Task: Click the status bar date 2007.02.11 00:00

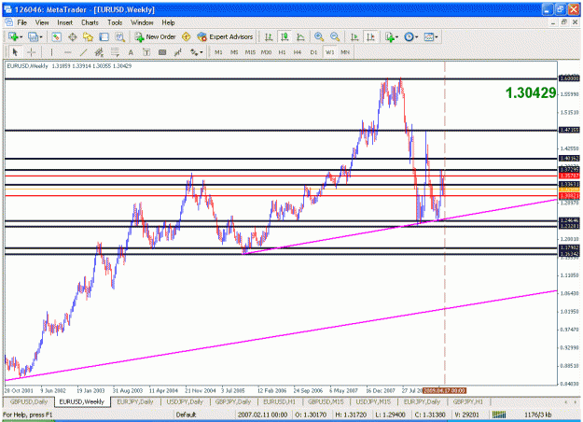Action: [x=262, y=415]
